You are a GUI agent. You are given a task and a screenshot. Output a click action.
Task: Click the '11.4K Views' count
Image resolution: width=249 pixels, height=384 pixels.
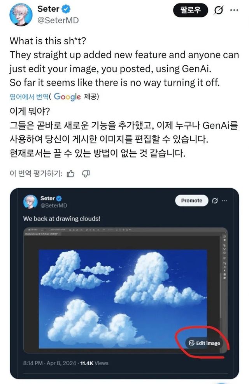click(95, 363)
